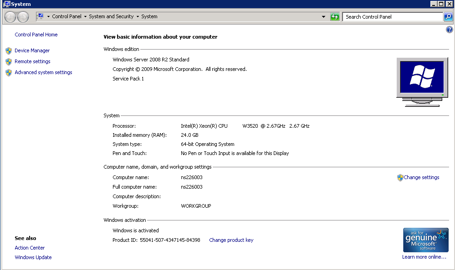
Task: Maximize the System window
Action: [x=441, y=4]
